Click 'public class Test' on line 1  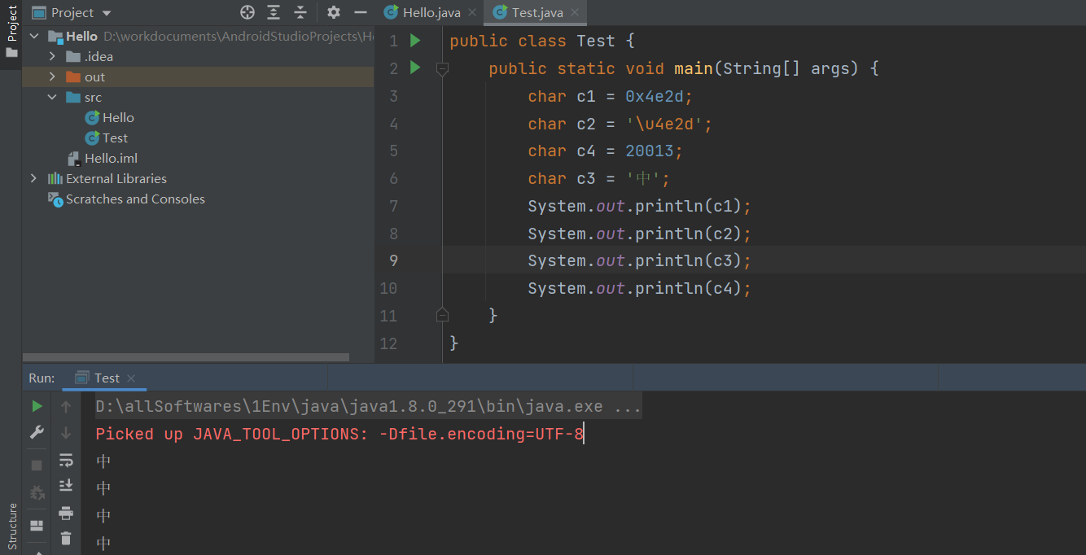tap(532, 42)
